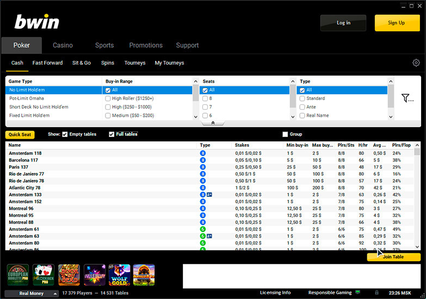
Task: Select the Spins sub-tab
Action: [108, 63]
